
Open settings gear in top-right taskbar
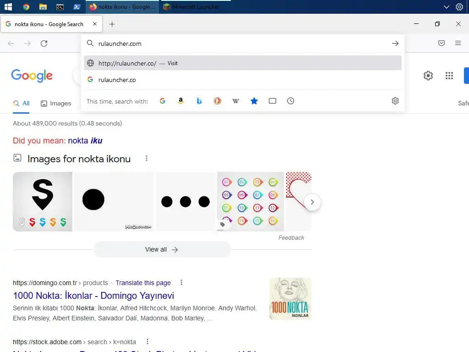[x=459, y=6]
